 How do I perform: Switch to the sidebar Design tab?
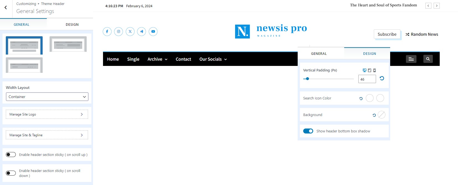tap(72, 25)
